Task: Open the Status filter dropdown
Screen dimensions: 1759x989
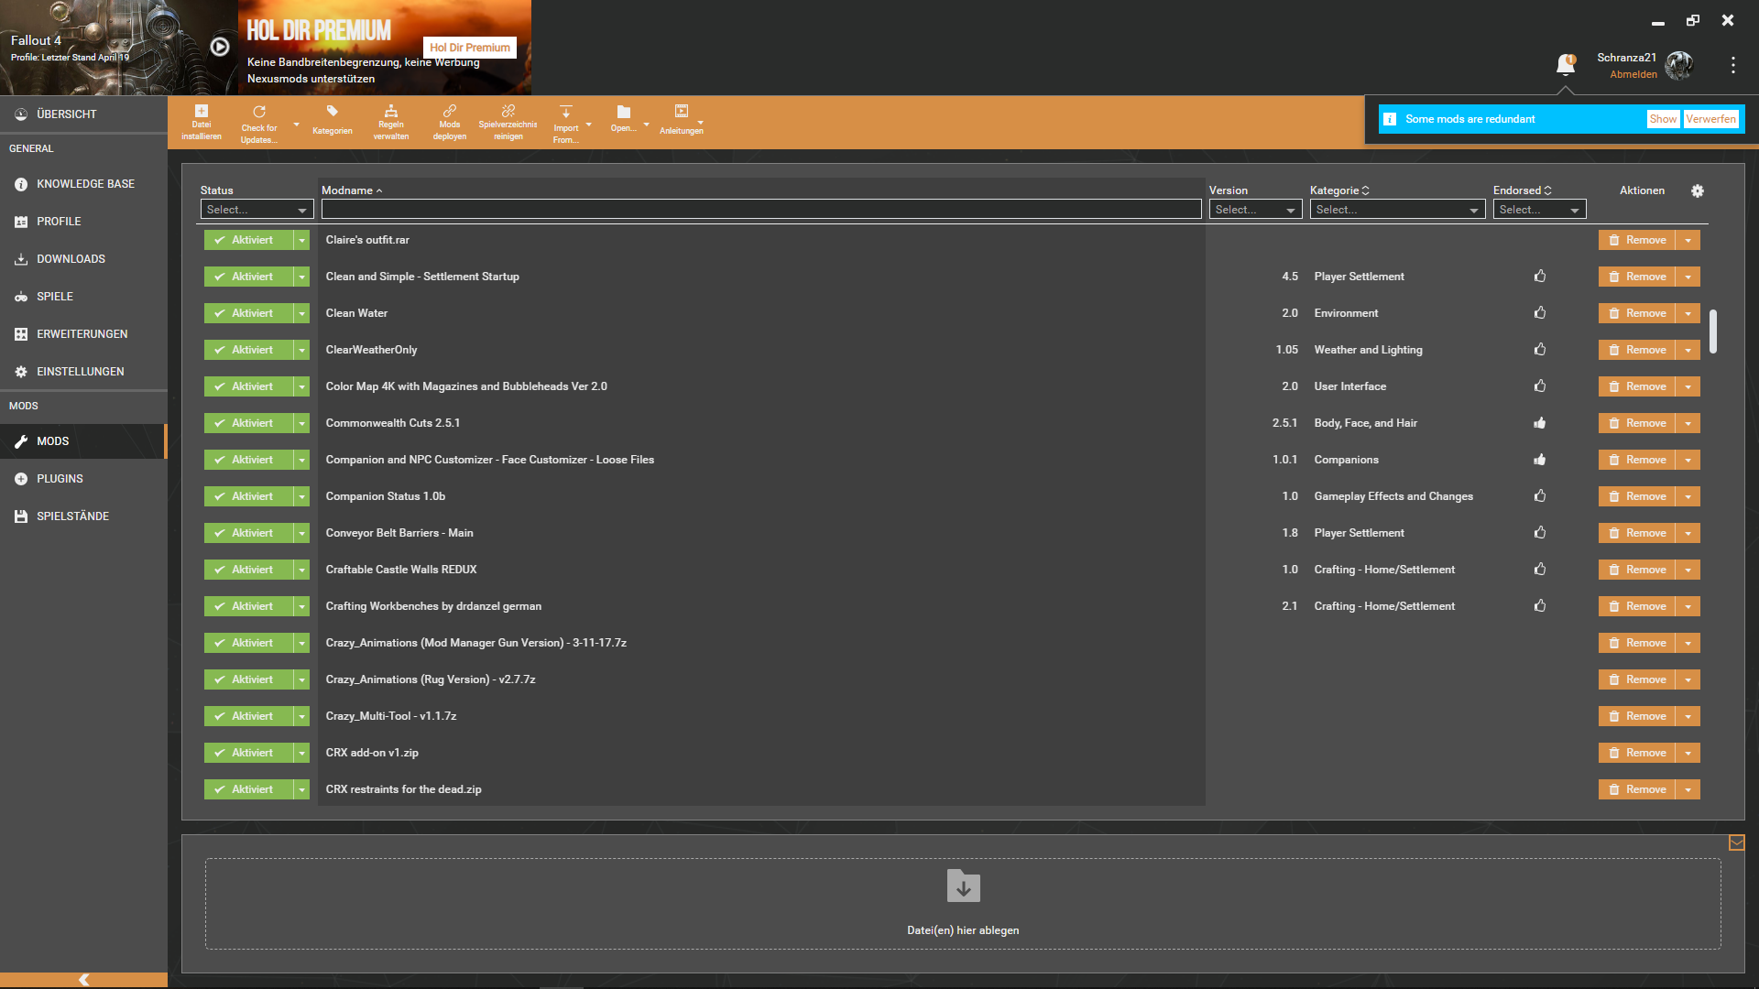Action: click(x=257, y=210)
